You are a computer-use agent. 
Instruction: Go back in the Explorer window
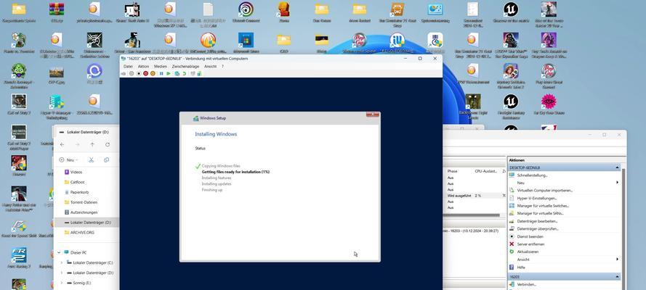pyautogui.click(x=62, y=144)
